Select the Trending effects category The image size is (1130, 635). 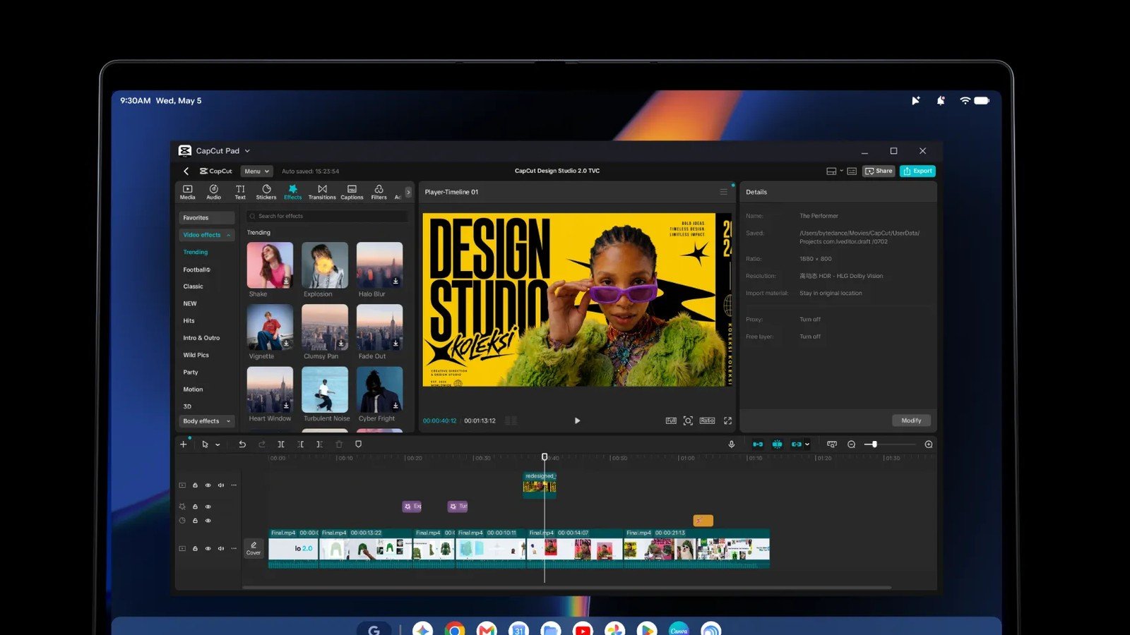[x=196, y=252]
